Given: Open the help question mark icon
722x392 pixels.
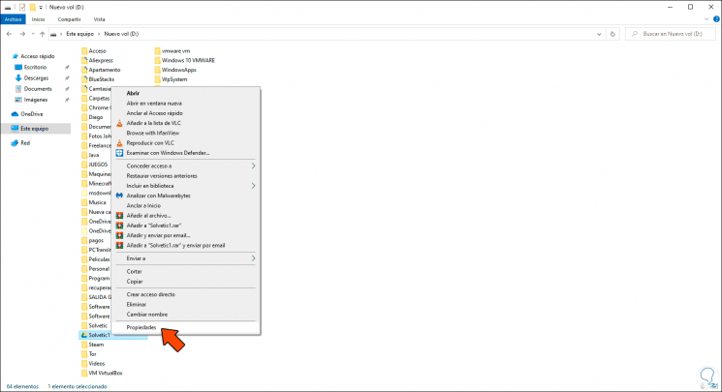Looking at the screenshot, I should 716,19.
